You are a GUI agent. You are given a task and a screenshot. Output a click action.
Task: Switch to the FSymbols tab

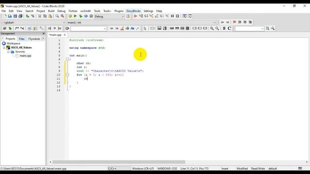pyautogui.click(x=34, y=39)
